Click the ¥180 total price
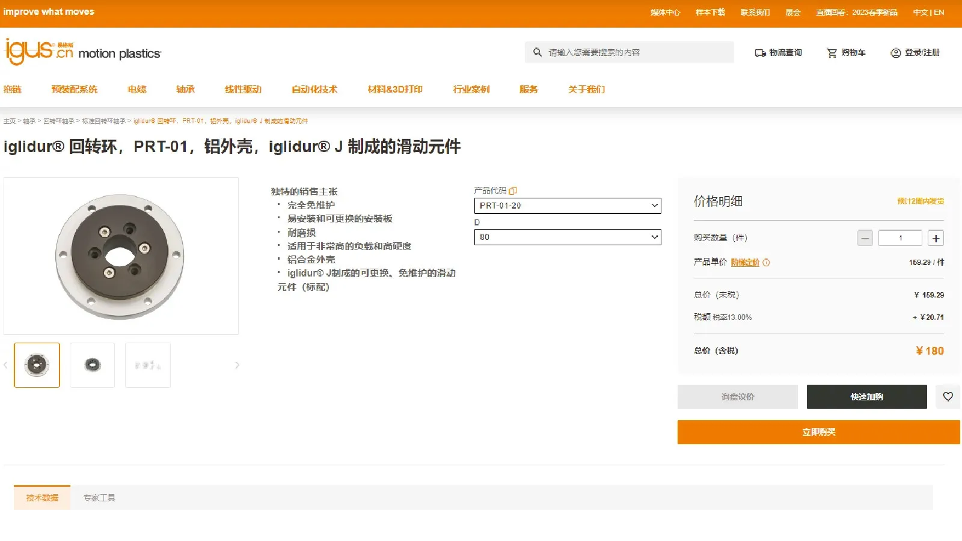Screen dimensions: 962x541 [x=930, y=351]
